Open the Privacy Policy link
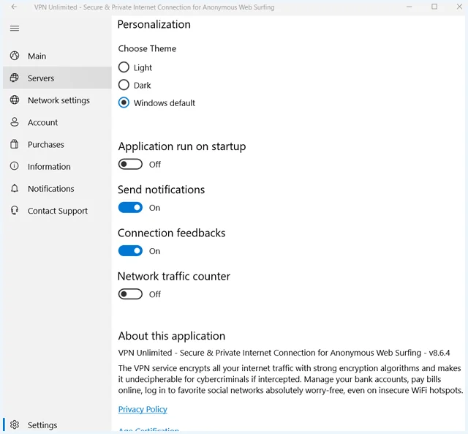The height and width of the screenshot is (434, 468). 143,409
